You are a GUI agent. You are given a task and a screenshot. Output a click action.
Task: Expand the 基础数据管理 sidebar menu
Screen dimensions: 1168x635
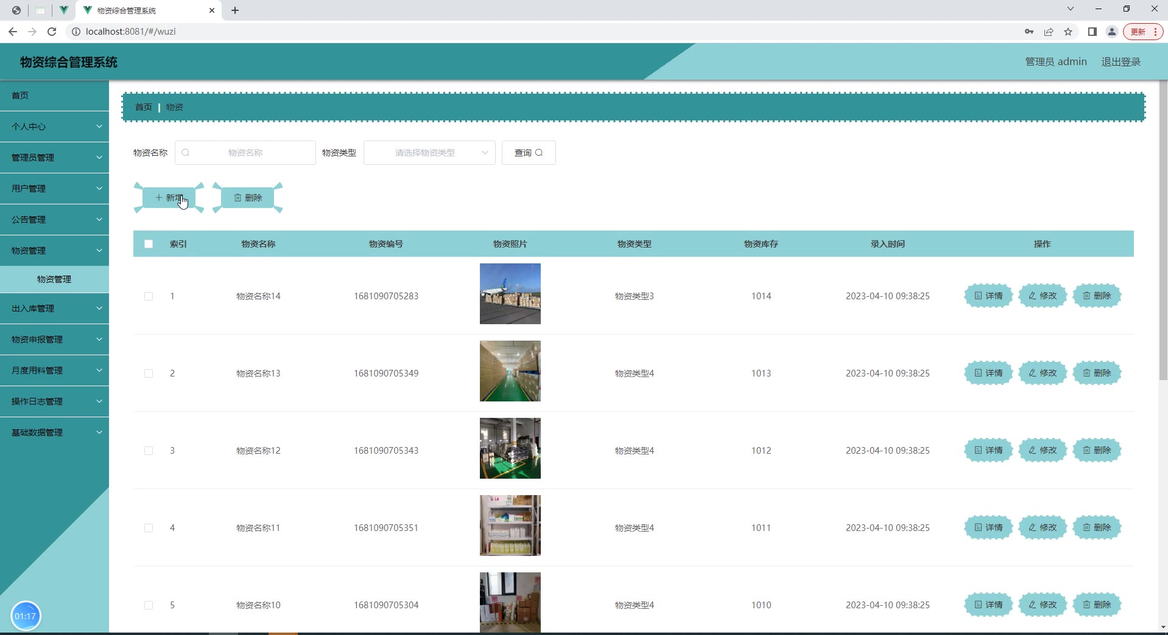(x=54, y=432)
